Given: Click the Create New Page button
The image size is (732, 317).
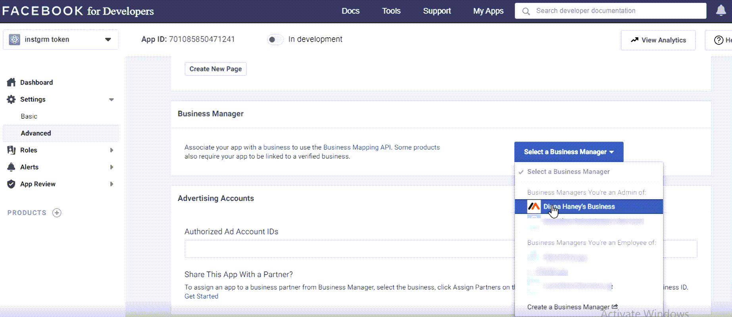Looking at the screenshot, I should [215, 69].
